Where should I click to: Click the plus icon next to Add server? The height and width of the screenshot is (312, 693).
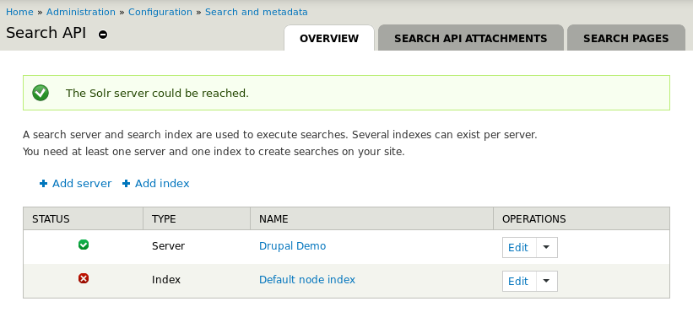coord(43,184)
